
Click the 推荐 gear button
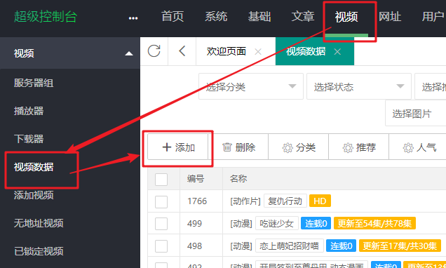click(359, 147)
